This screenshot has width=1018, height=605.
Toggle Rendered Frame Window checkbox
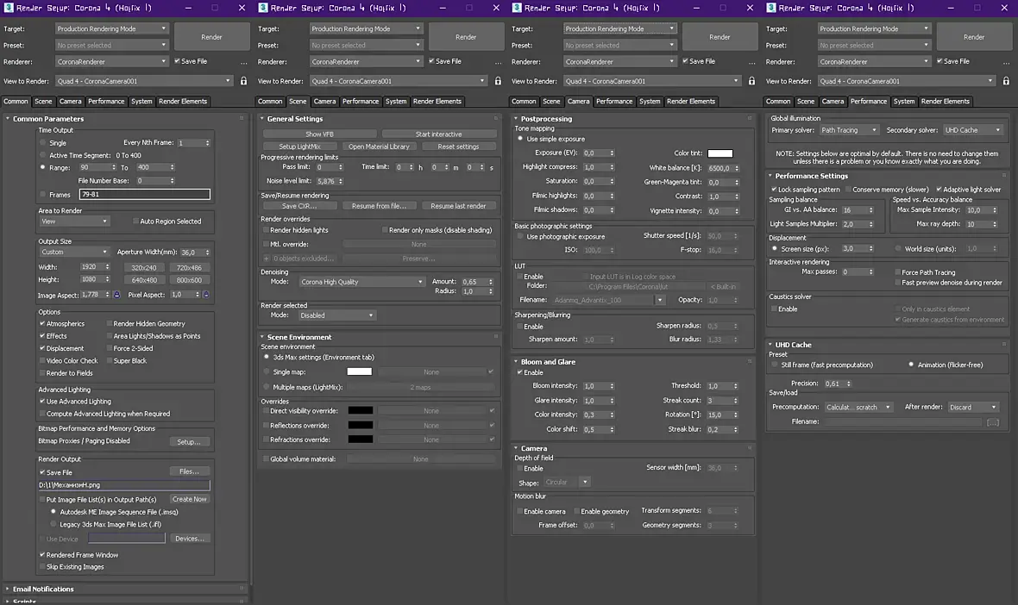(42, 555)
